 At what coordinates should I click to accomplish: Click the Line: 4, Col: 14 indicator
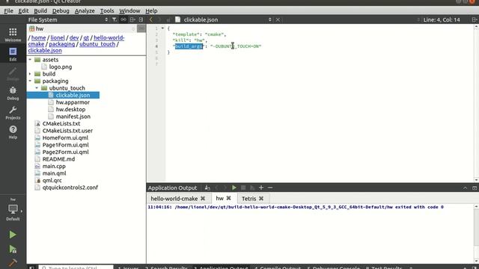coord(442,19)
